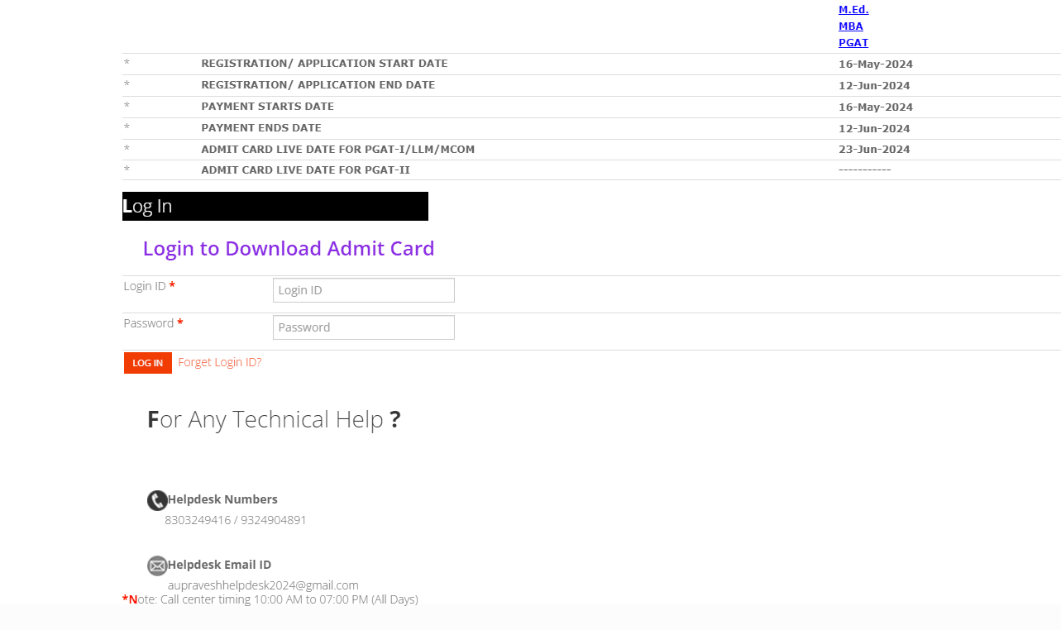Screen dimensions: 1061x630
Task: Follow the Forget Login ID? link
Action: (220, 362)
